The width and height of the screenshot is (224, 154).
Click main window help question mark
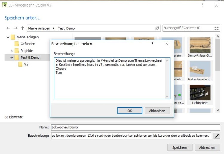tap(202, 5)
